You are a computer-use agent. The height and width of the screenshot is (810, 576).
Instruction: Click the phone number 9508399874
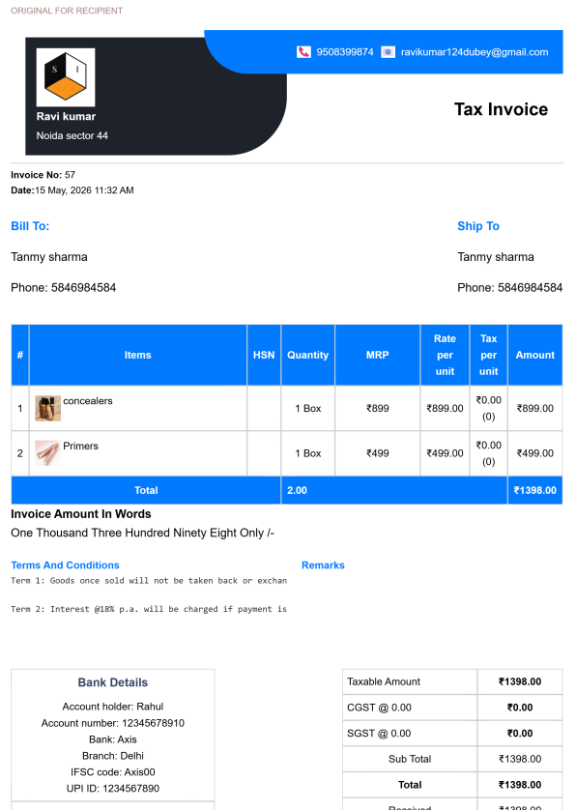(345, 52)
